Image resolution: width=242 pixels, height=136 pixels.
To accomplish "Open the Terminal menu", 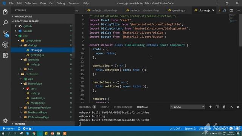I will (74, 3).
